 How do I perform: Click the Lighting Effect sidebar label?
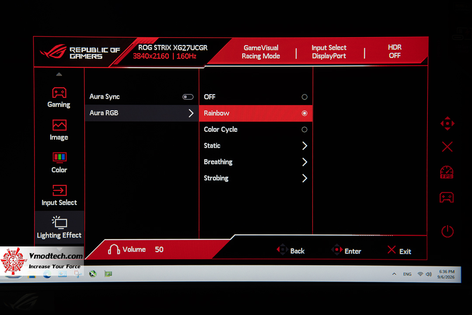(59, 235)
